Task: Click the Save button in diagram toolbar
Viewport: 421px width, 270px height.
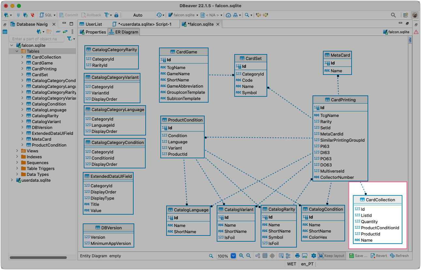Action: [x=358, y=256]
